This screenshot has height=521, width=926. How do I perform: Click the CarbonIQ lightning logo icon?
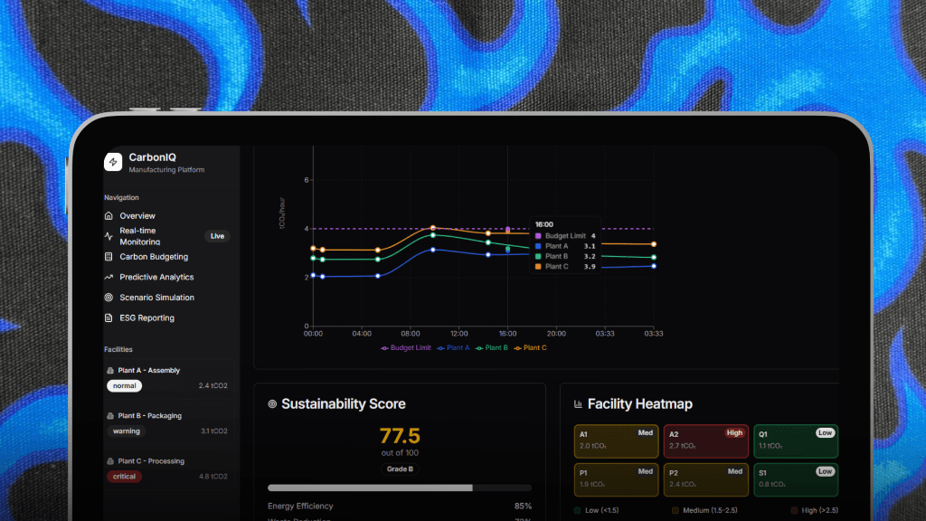point(113,162)
